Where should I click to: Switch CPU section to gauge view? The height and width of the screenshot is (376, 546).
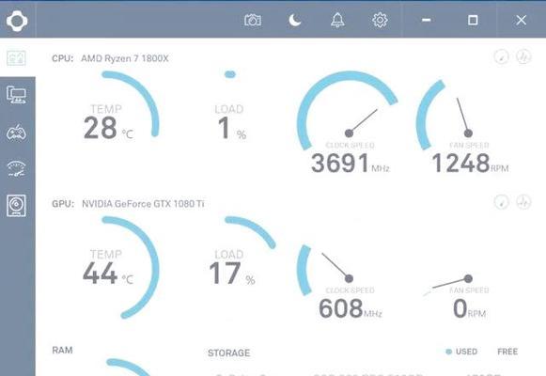pos(502,56)
